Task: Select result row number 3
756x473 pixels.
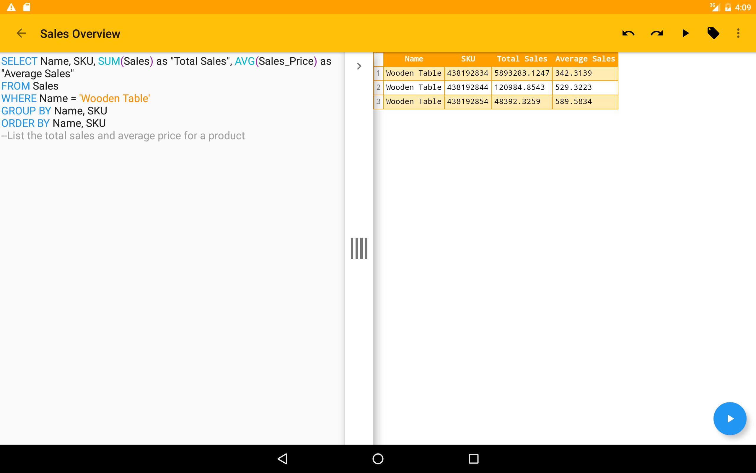Action: coord(378,102)
